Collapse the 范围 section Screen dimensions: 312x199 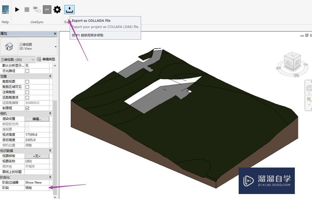click(x=50, y=76)
